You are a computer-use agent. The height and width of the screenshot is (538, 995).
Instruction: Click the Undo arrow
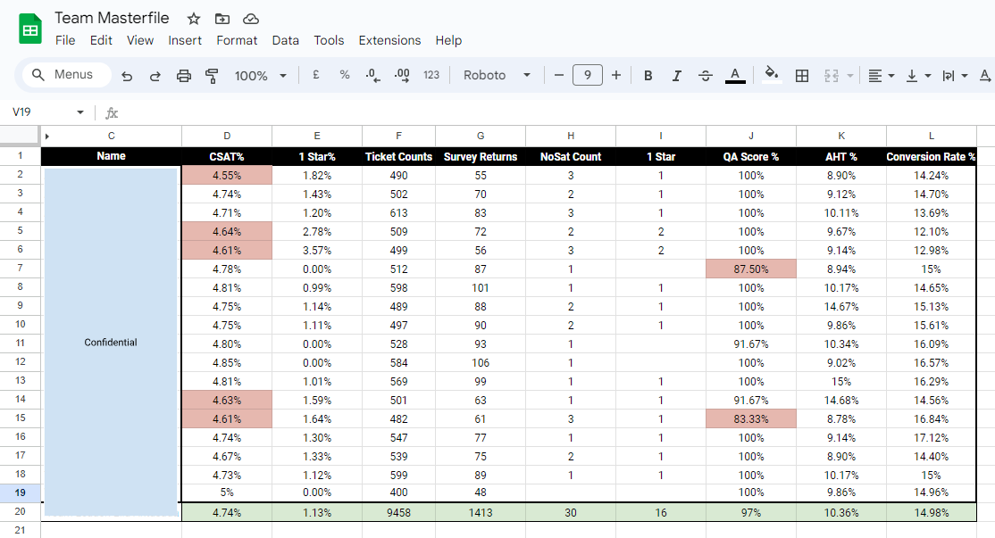(x=127, y=76)
